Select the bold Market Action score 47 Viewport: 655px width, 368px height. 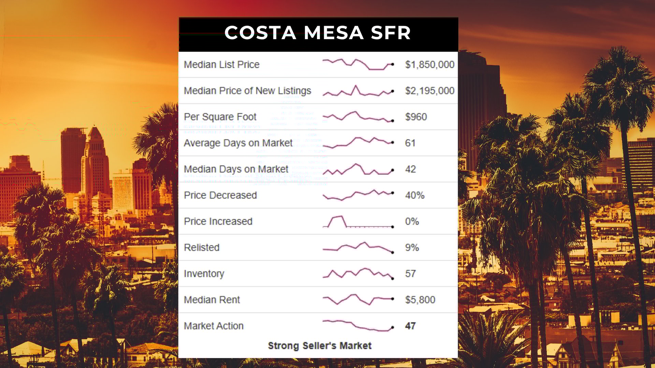pos(410,326)
